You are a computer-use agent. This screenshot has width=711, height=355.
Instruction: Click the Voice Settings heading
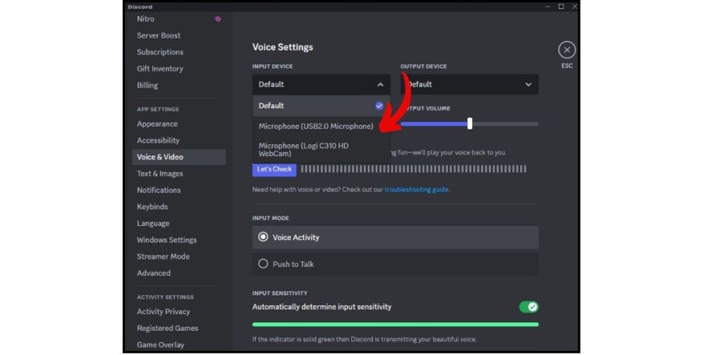tap(283, 47)
